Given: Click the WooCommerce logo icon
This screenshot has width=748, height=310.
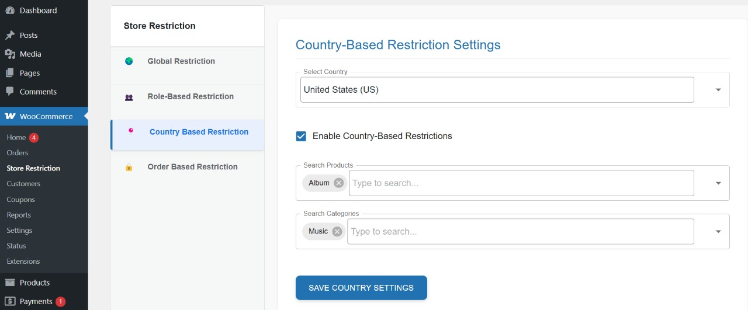Looking at the screenshot, I should 10,116.
